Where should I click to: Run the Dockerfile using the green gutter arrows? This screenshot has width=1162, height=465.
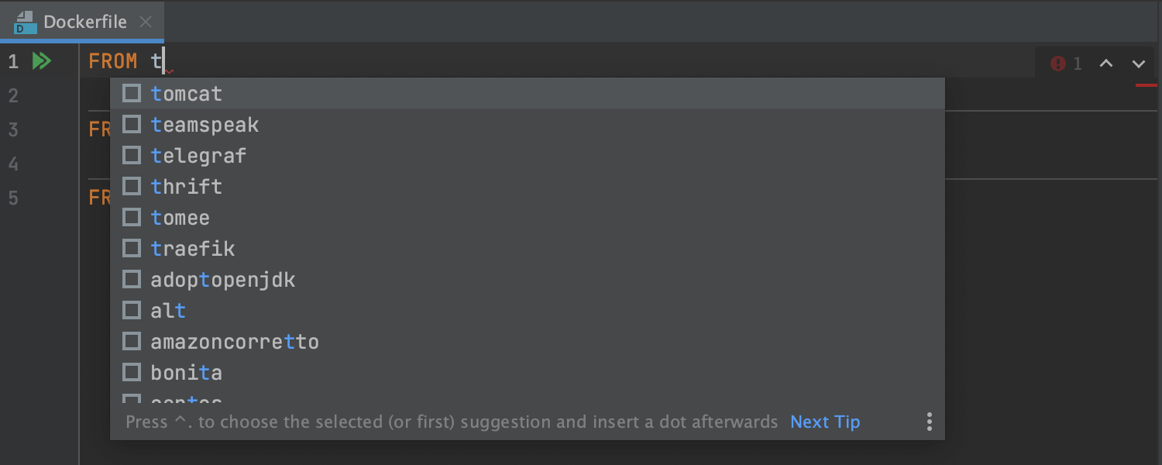coord(43,60)
